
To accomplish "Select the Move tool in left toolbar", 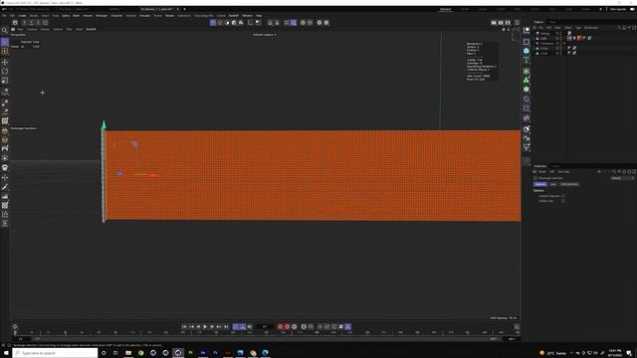I will pos(5,62).
